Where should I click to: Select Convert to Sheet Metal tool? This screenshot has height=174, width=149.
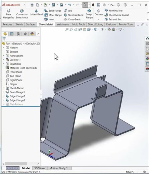[22, 14]
